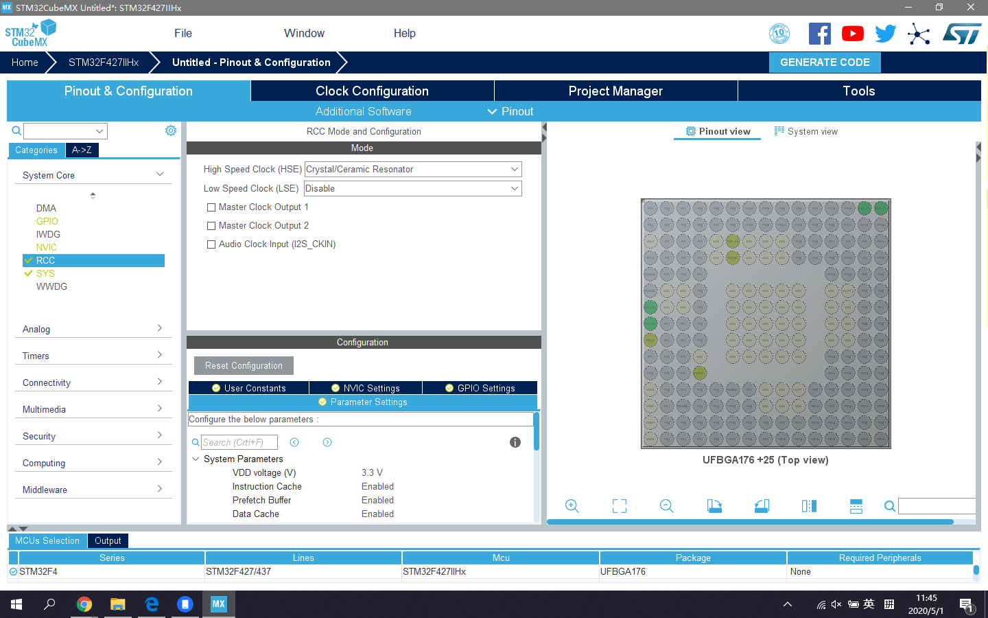Open the Pinout dropdown menu
Image resolution: width=988 pixels, height=618 pixels.
click(x=510, y=111)
